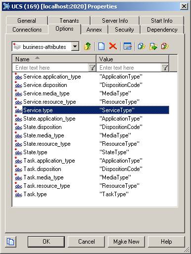
Task: Open the Start Info tab
Action: [x=162, y=21]
